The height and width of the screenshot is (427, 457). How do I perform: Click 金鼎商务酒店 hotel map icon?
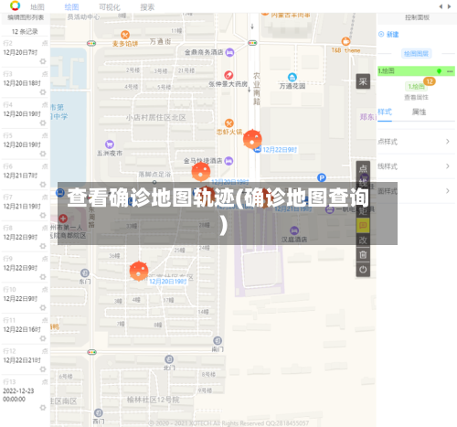pos(229,52)
